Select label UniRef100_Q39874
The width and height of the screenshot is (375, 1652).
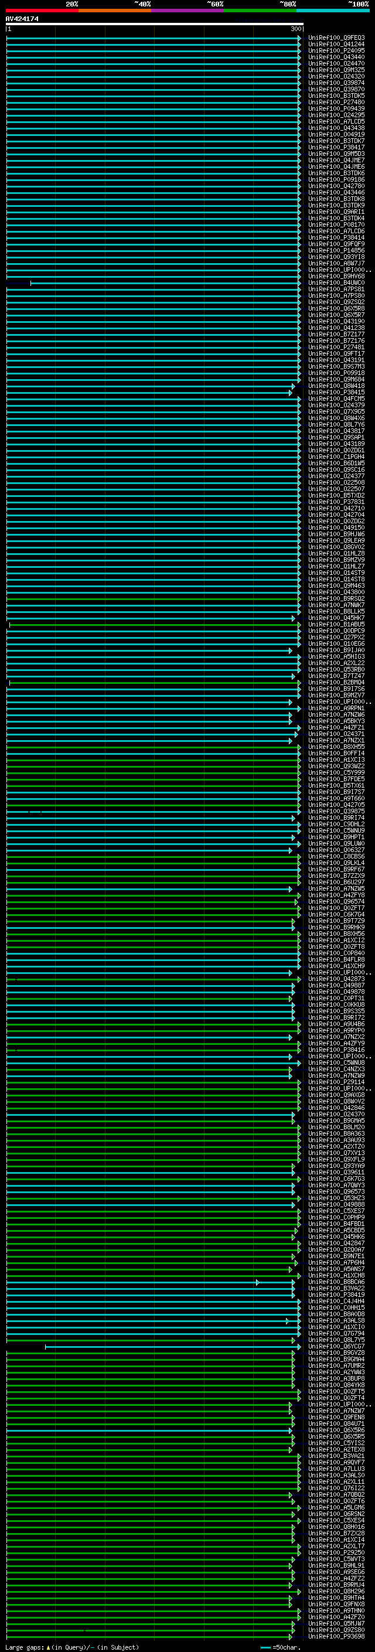[336, 83]
